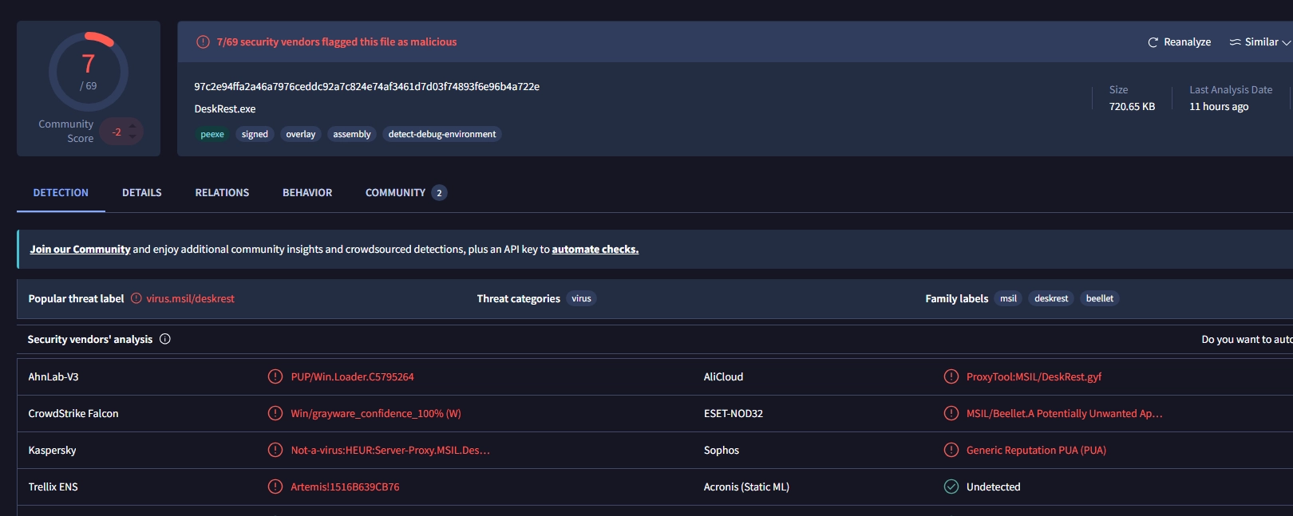Switch to the DETAILS tab
The image size is (1293, 516).
[142, 193]
